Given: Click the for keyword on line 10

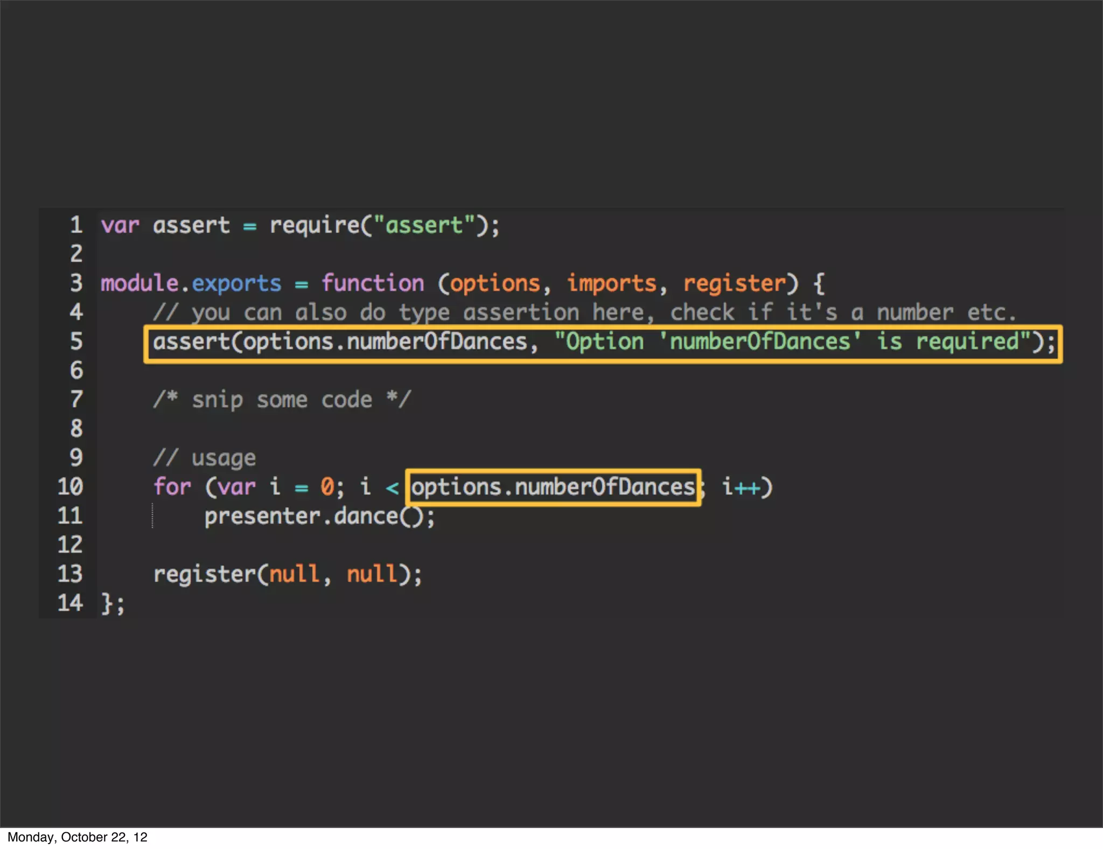Looking at the screenshot, I should 172,487.
